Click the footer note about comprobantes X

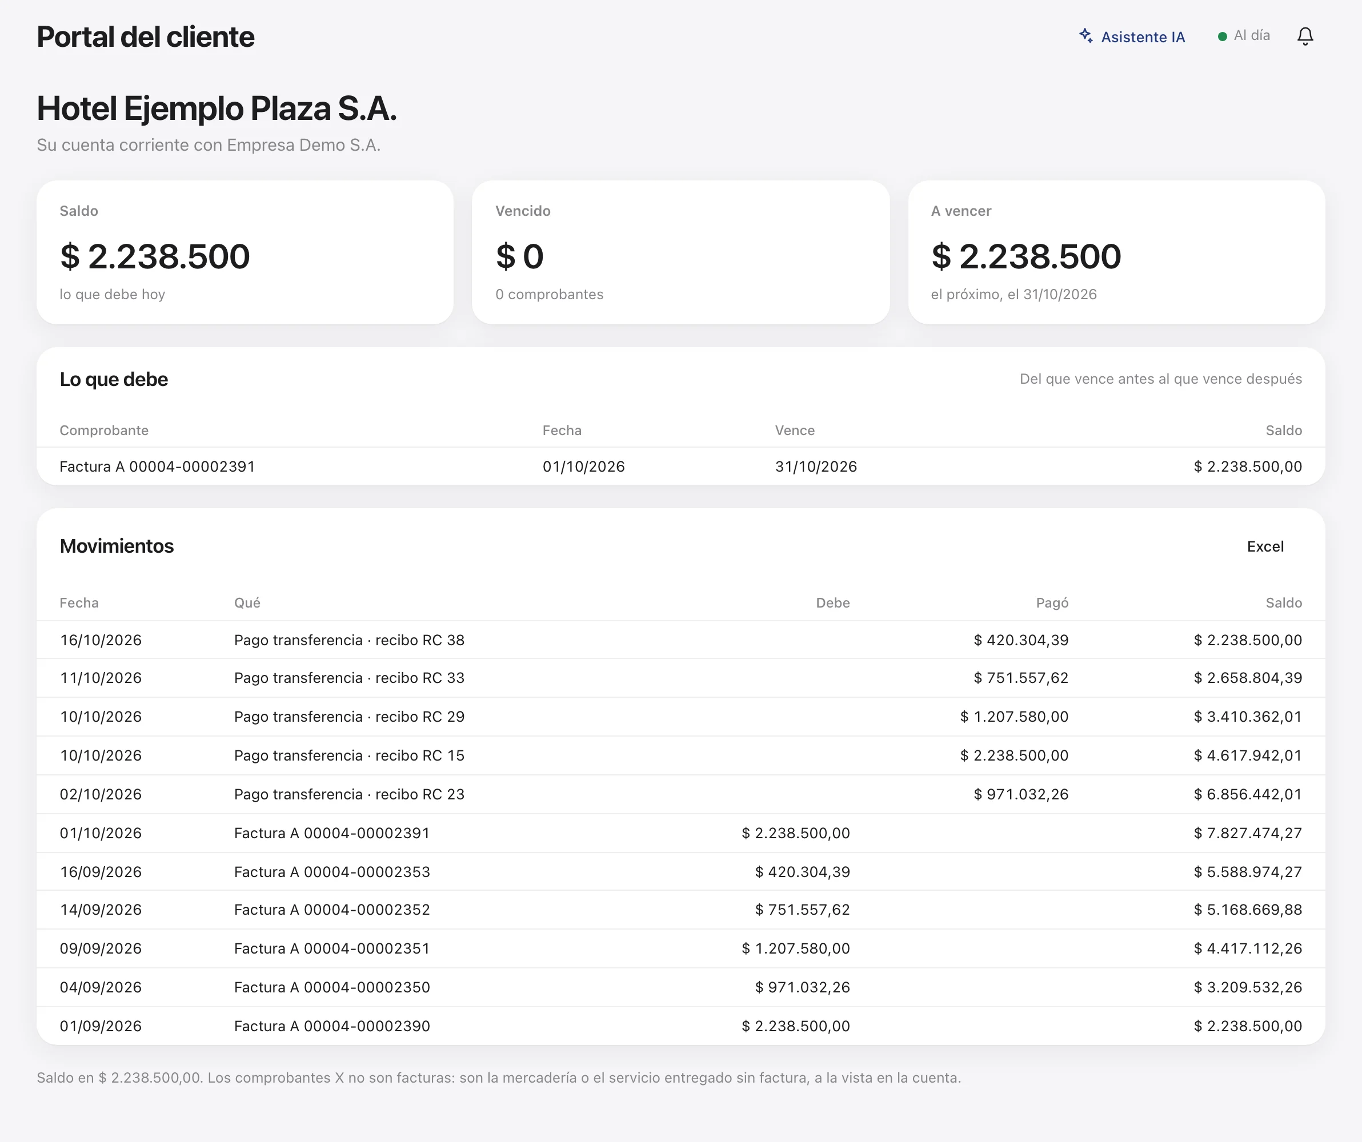(x=499, y=1078)
